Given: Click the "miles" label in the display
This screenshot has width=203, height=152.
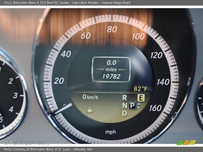Looking at the screenshot, I should coord(111,69).
